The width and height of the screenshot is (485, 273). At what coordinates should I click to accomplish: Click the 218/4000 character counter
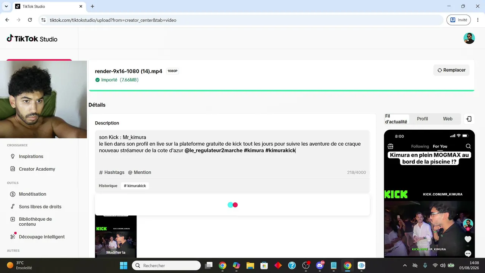[x=357, y=173]
